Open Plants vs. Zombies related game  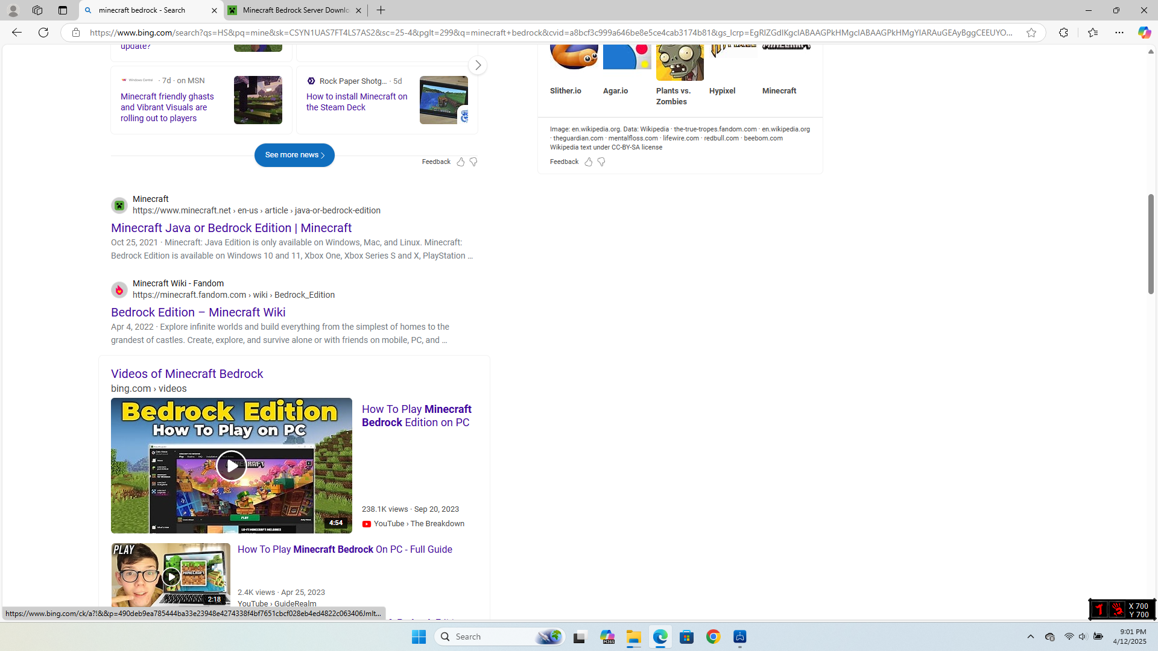673,96
